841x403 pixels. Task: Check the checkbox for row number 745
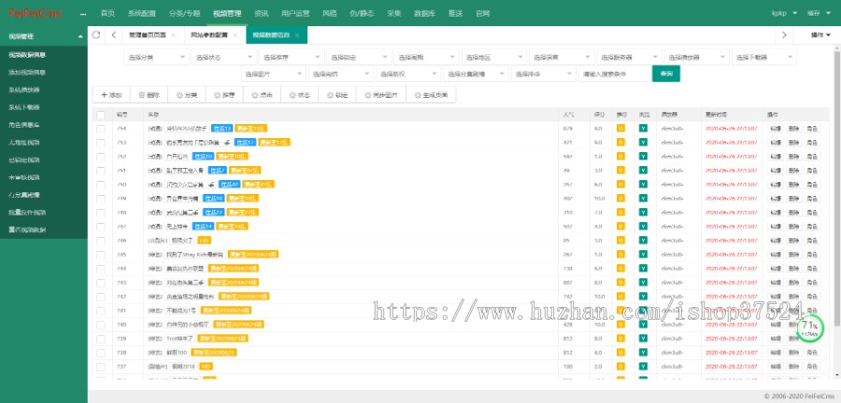point(101,254)
